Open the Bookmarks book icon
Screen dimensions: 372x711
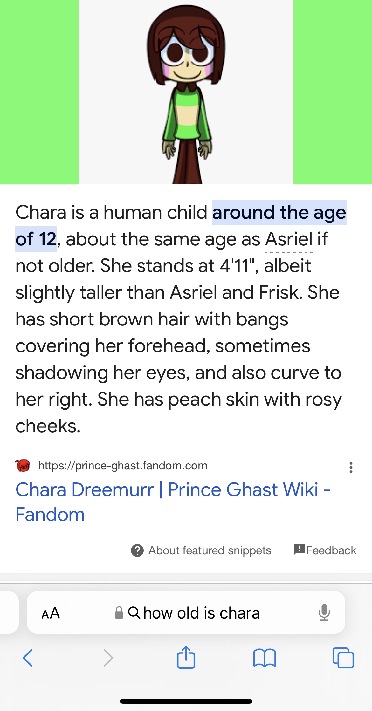point(265,658)
